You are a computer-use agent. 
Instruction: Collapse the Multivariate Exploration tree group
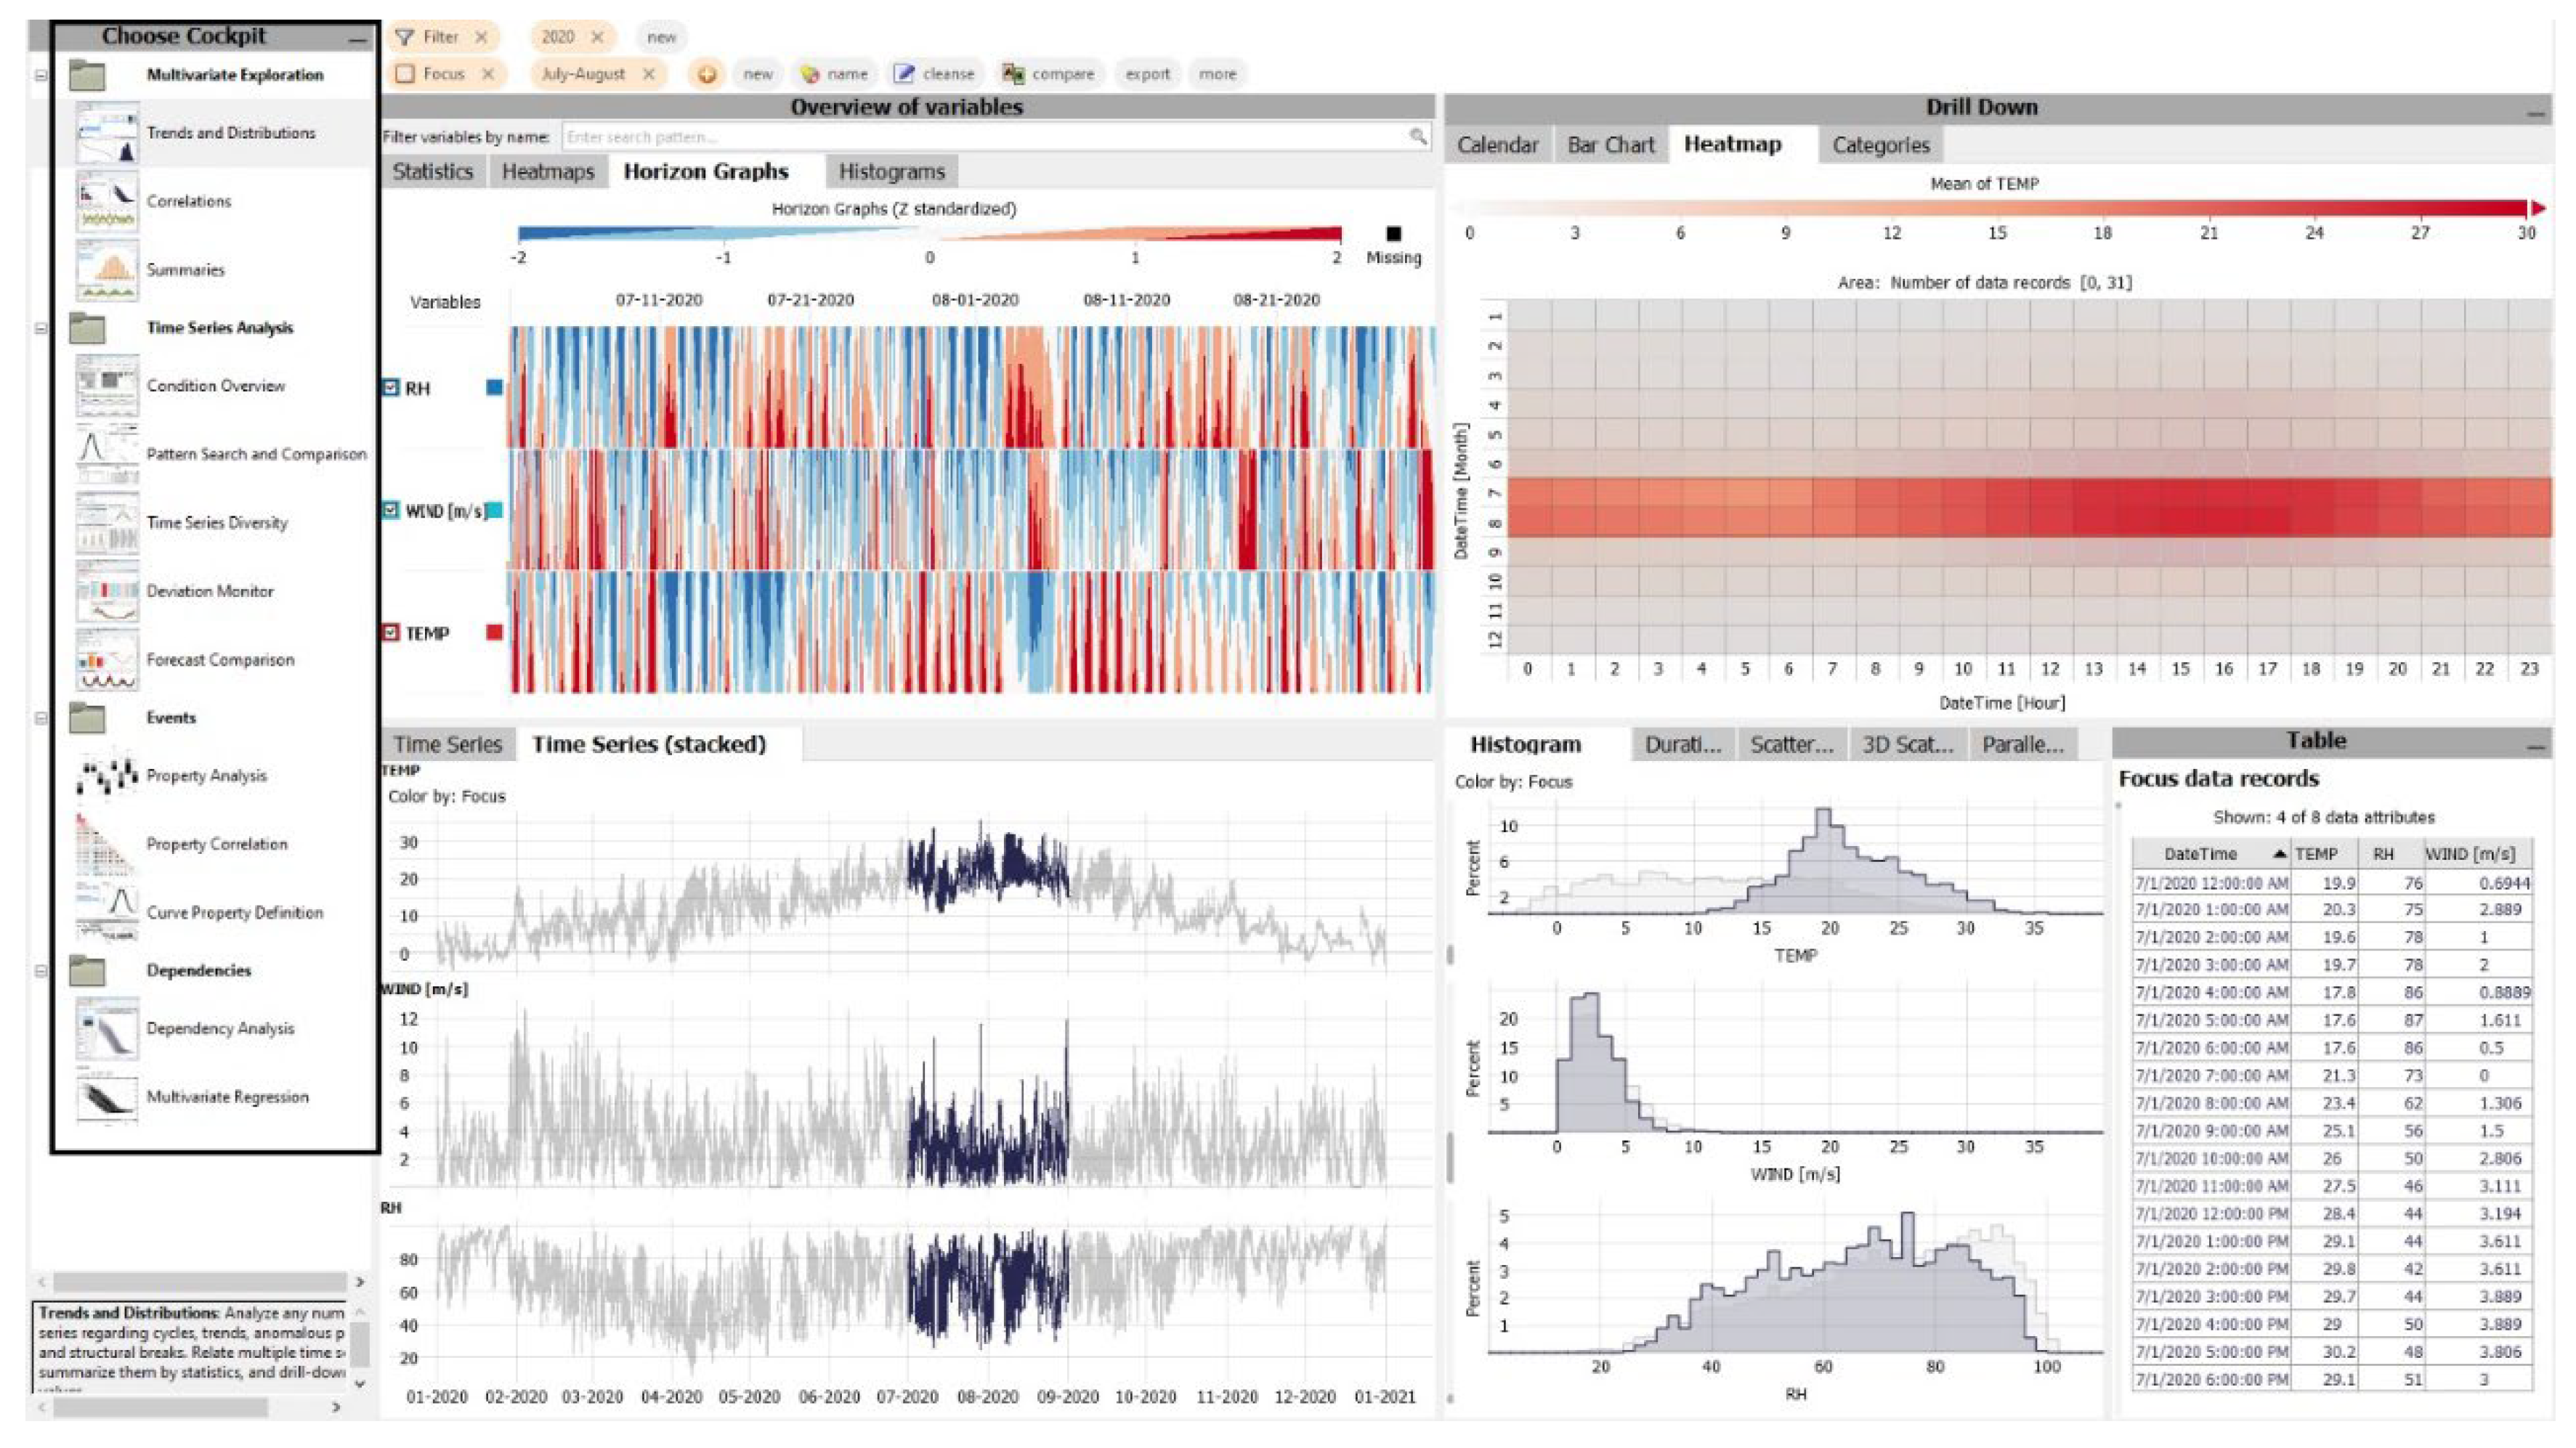[41, 75]
